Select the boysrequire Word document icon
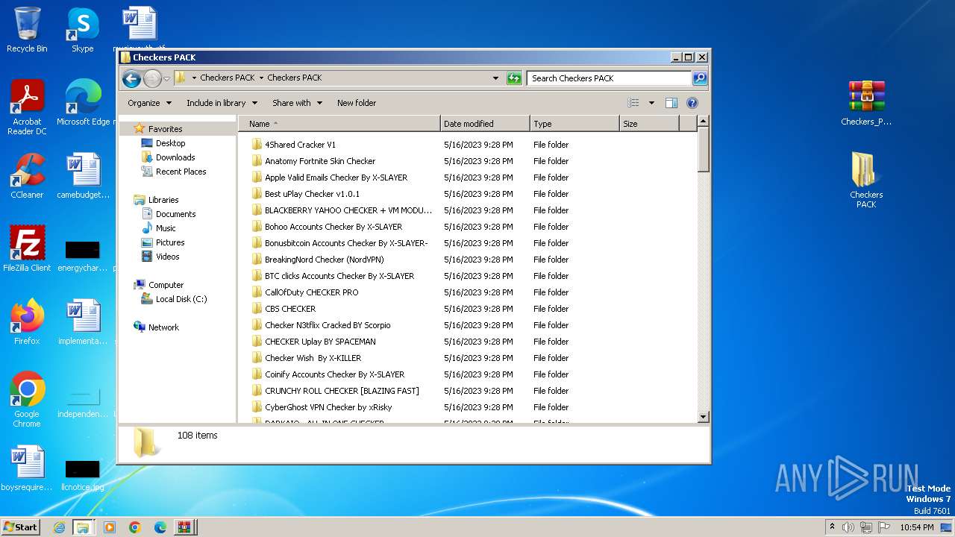The width and height of the screenshot is (955, 537). pos(27,468)
